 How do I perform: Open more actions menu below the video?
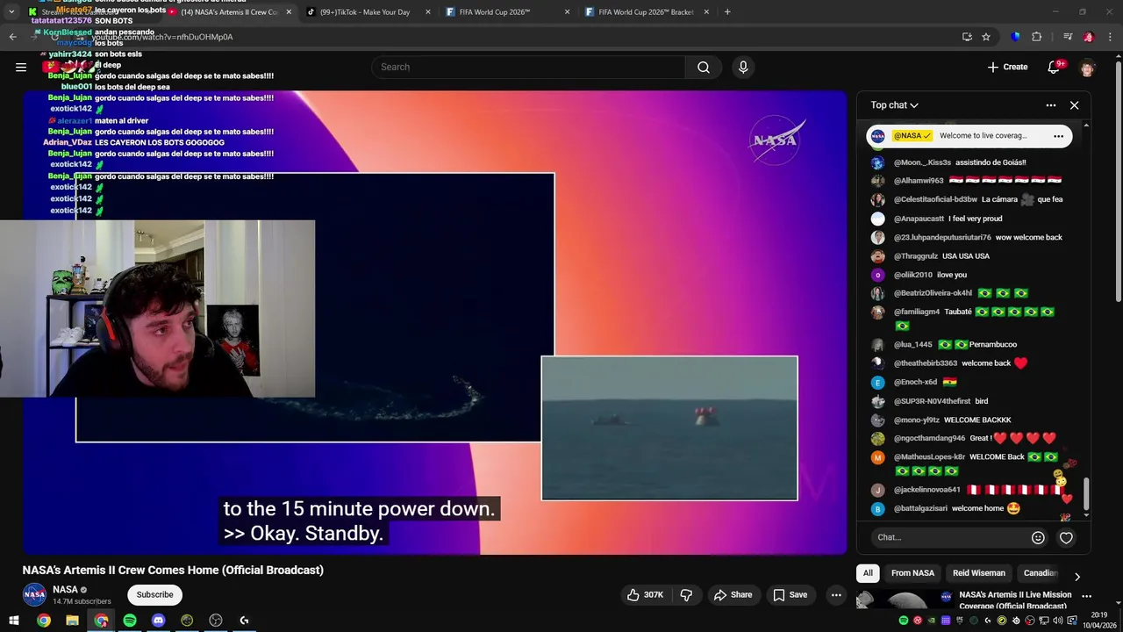836,595
